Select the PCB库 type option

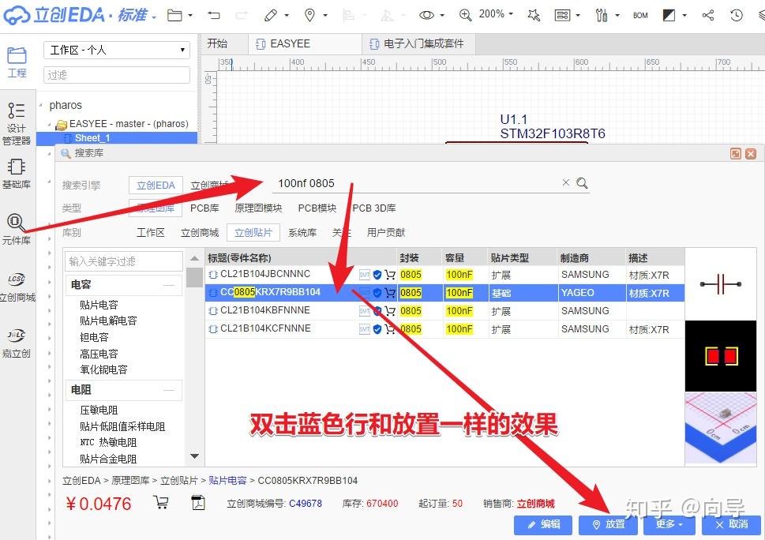204,208
